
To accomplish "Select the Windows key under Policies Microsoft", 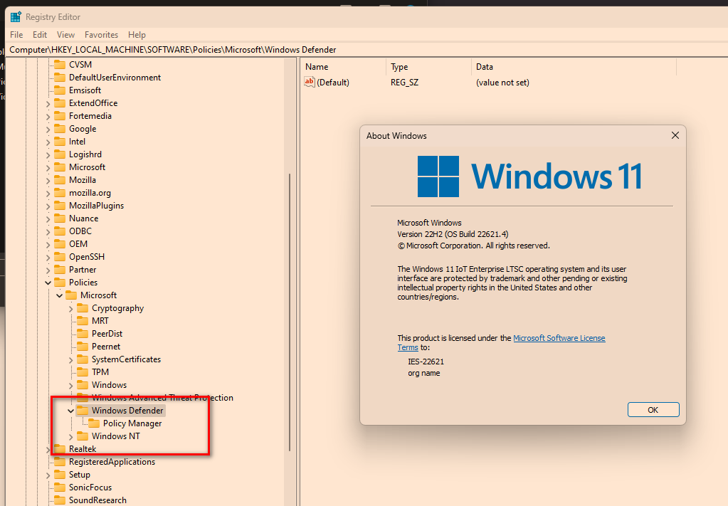I will (109, 385).
